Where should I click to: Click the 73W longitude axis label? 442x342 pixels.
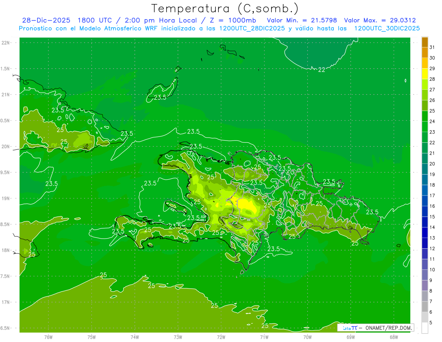178,337
